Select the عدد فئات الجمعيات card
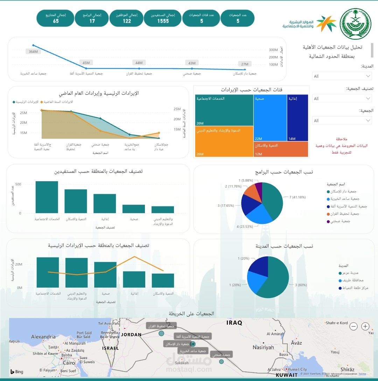 201,18
